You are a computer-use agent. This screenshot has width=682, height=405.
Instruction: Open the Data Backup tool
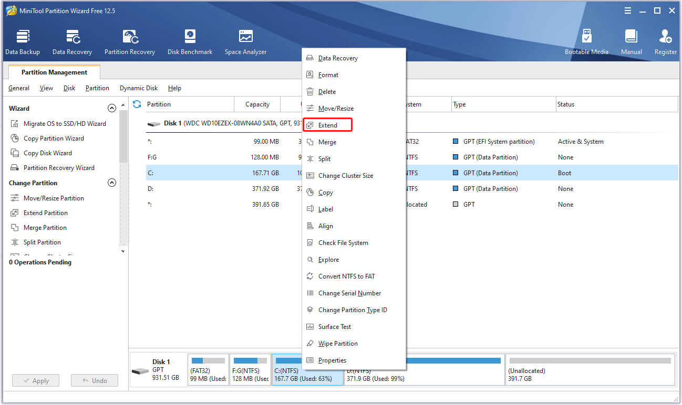click(23, 42)
